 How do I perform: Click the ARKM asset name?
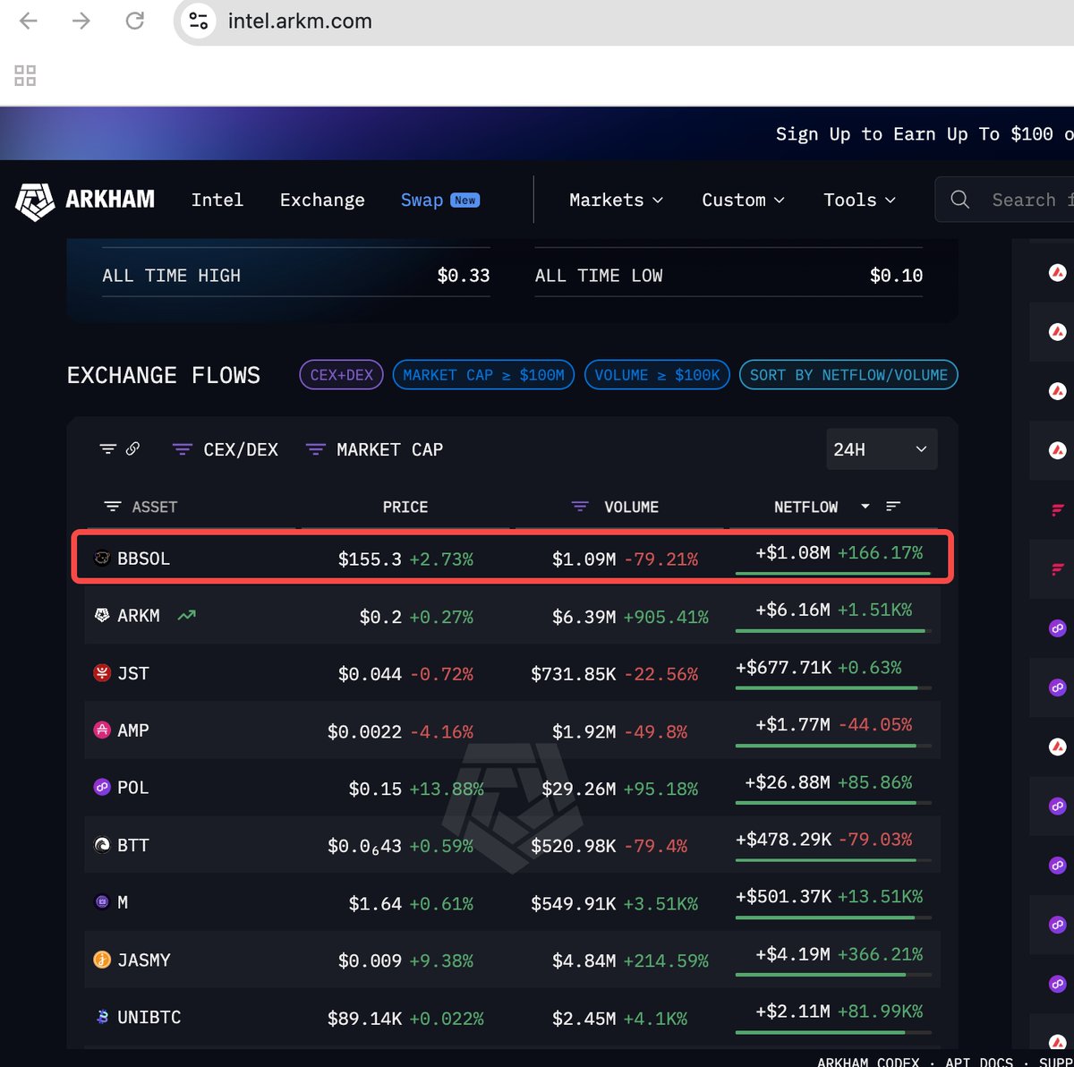pos(139,616)
